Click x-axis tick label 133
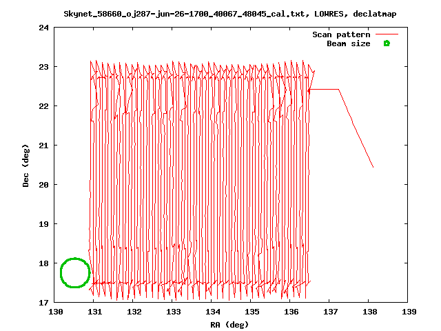This screenshot has width=441, height=331. (x=174, y=312)
